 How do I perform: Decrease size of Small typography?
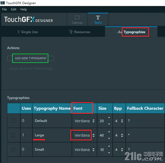tap(109, 153)
